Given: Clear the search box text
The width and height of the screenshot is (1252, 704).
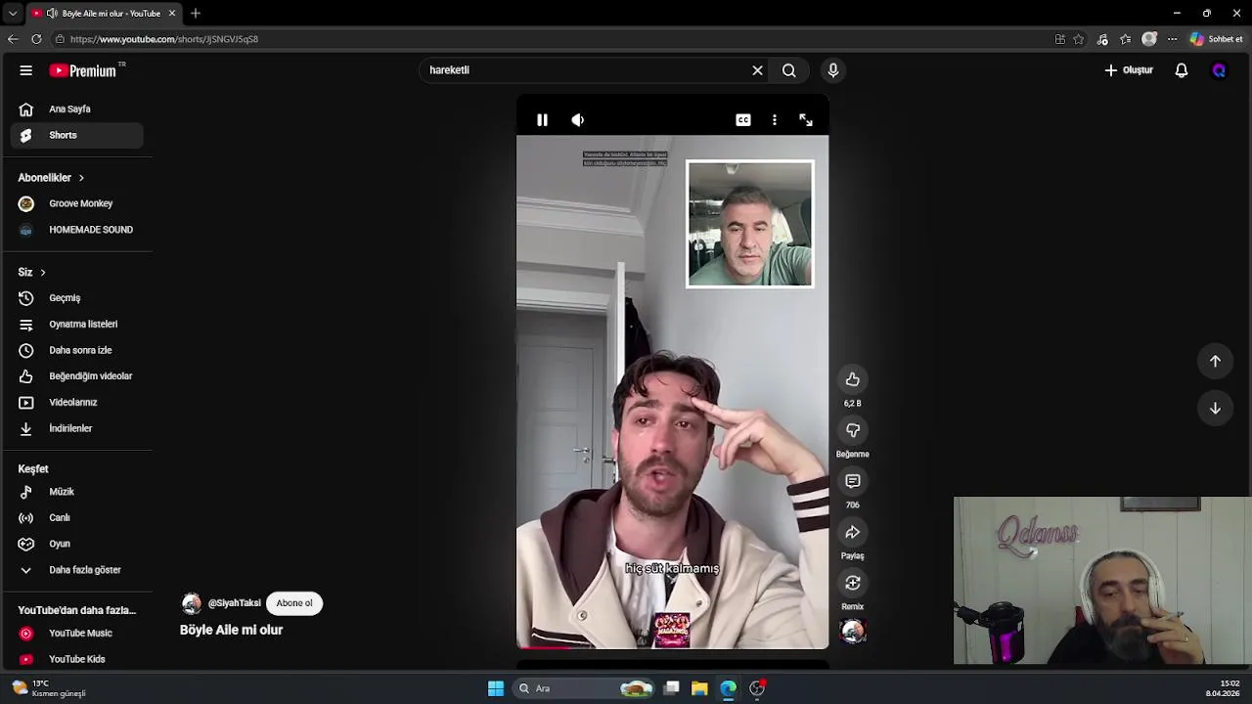Looking at the screenshot, I should click(757, 70).
